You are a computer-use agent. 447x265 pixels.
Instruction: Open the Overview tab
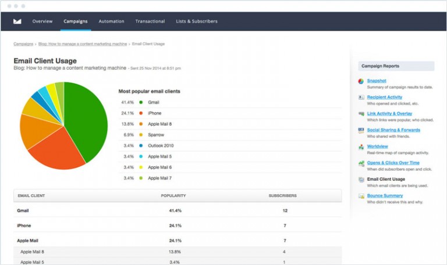(42, 22)
